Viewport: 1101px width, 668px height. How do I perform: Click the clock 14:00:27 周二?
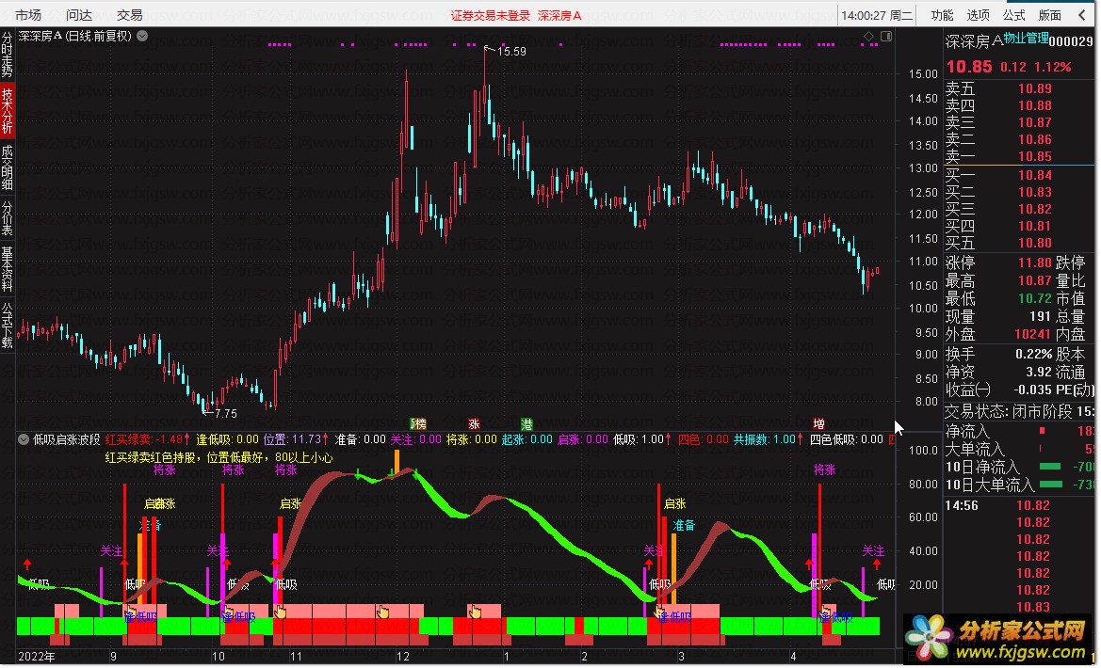(x=876, y=15)
